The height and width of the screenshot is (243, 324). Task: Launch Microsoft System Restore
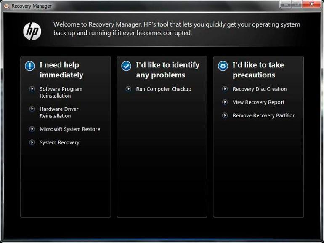[70, 129]
